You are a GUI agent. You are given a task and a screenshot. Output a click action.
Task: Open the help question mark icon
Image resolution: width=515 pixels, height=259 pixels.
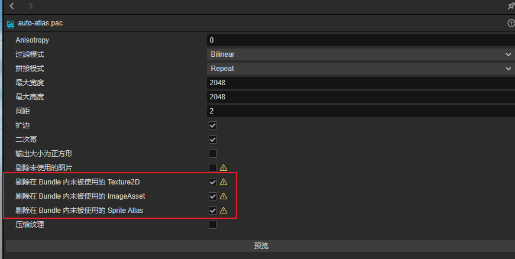point(511,24)
